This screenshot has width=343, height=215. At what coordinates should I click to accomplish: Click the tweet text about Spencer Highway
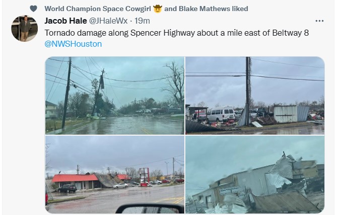[176, 33]
